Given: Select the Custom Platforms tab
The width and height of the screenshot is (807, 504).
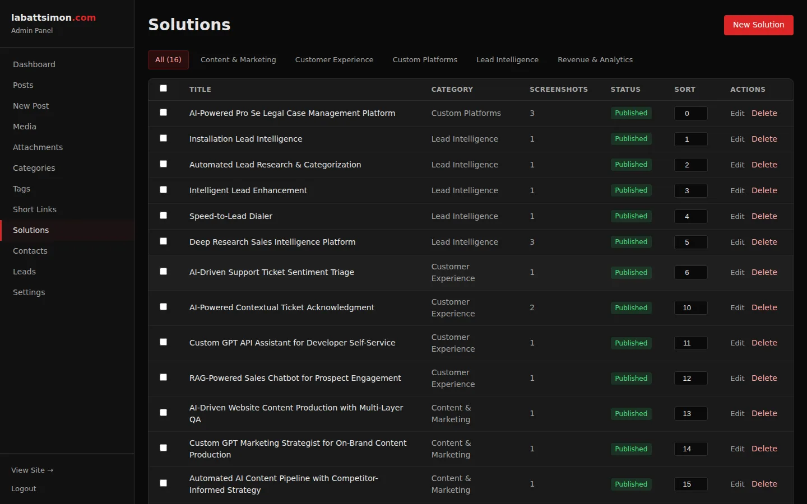Looking at the screenshot, I should click(x=425, y=59).
